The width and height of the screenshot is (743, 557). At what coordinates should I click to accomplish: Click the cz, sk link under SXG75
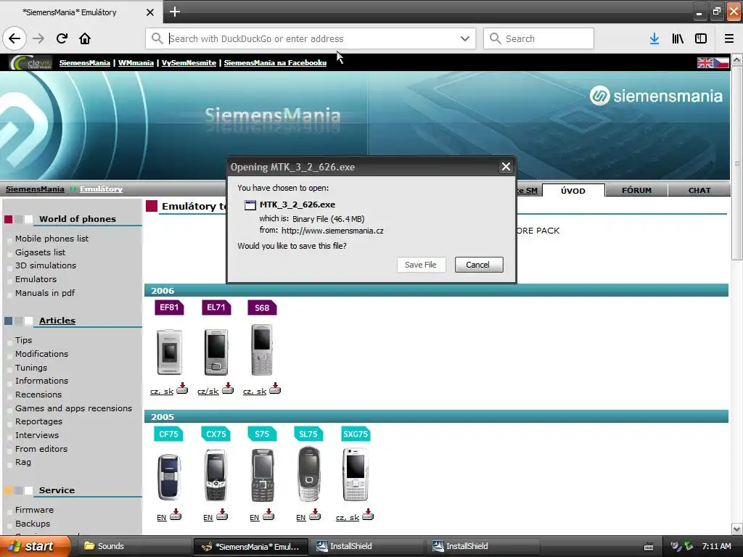[348, 518]
